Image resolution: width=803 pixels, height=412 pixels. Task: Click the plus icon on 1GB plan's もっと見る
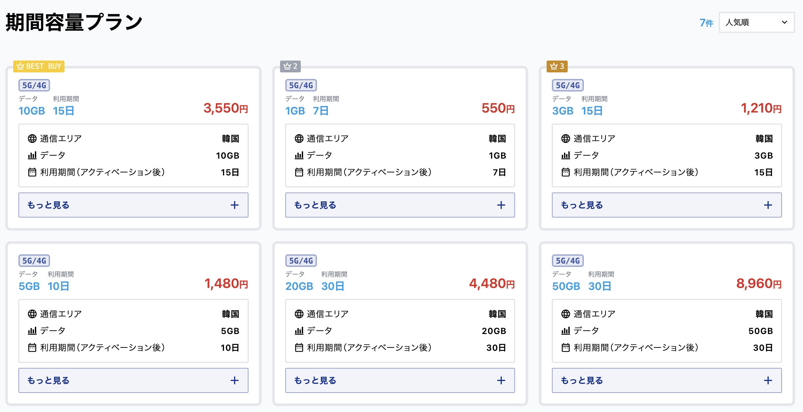pyautogui.click(x=501, y=205)
